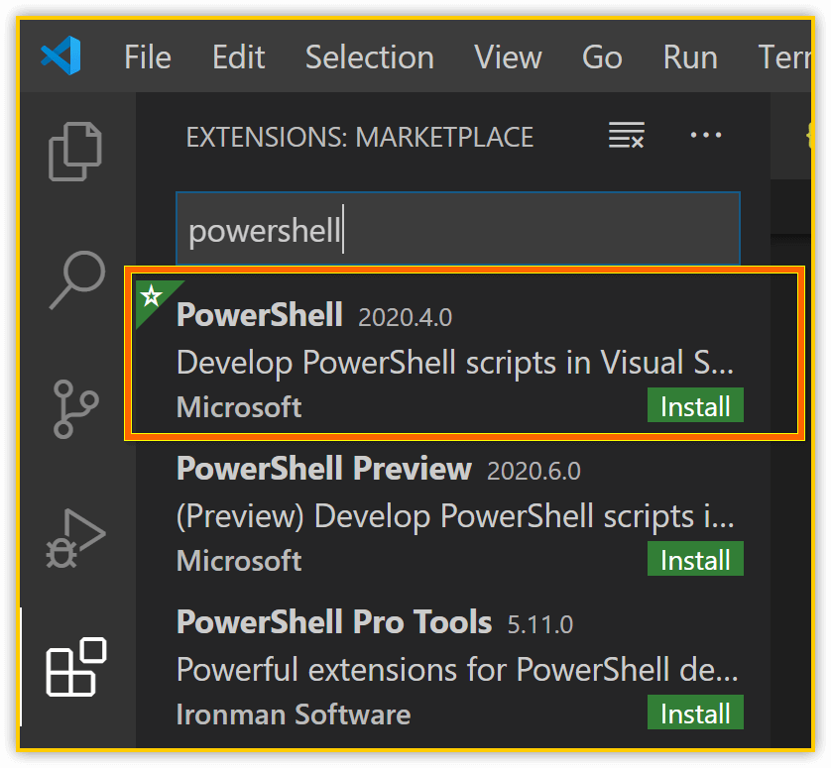Screen dimensions: 831x768
Task: Install the PowerShell Preview extension
Action: pyautogui.click(x=695, y=558)
